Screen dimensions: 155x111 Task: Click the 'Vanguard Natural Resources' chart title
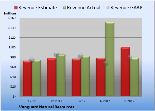(47, 107)
